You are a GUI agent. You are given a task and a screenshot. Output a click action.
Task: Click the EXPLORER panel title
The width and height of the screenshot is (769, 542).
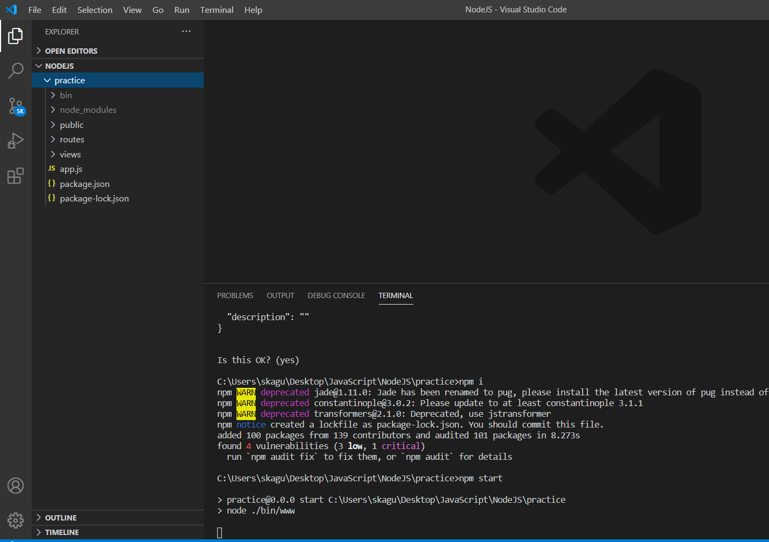(x=62, y=32)
